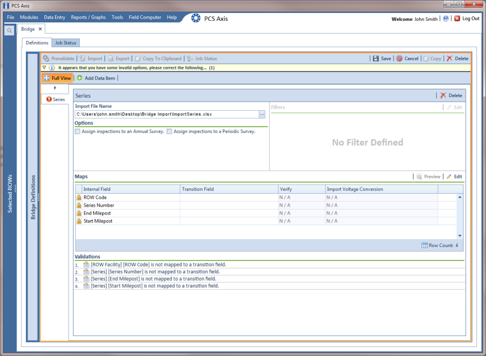Click the red error icon beside Series
The image size is (486, 356).
[49, 99]
